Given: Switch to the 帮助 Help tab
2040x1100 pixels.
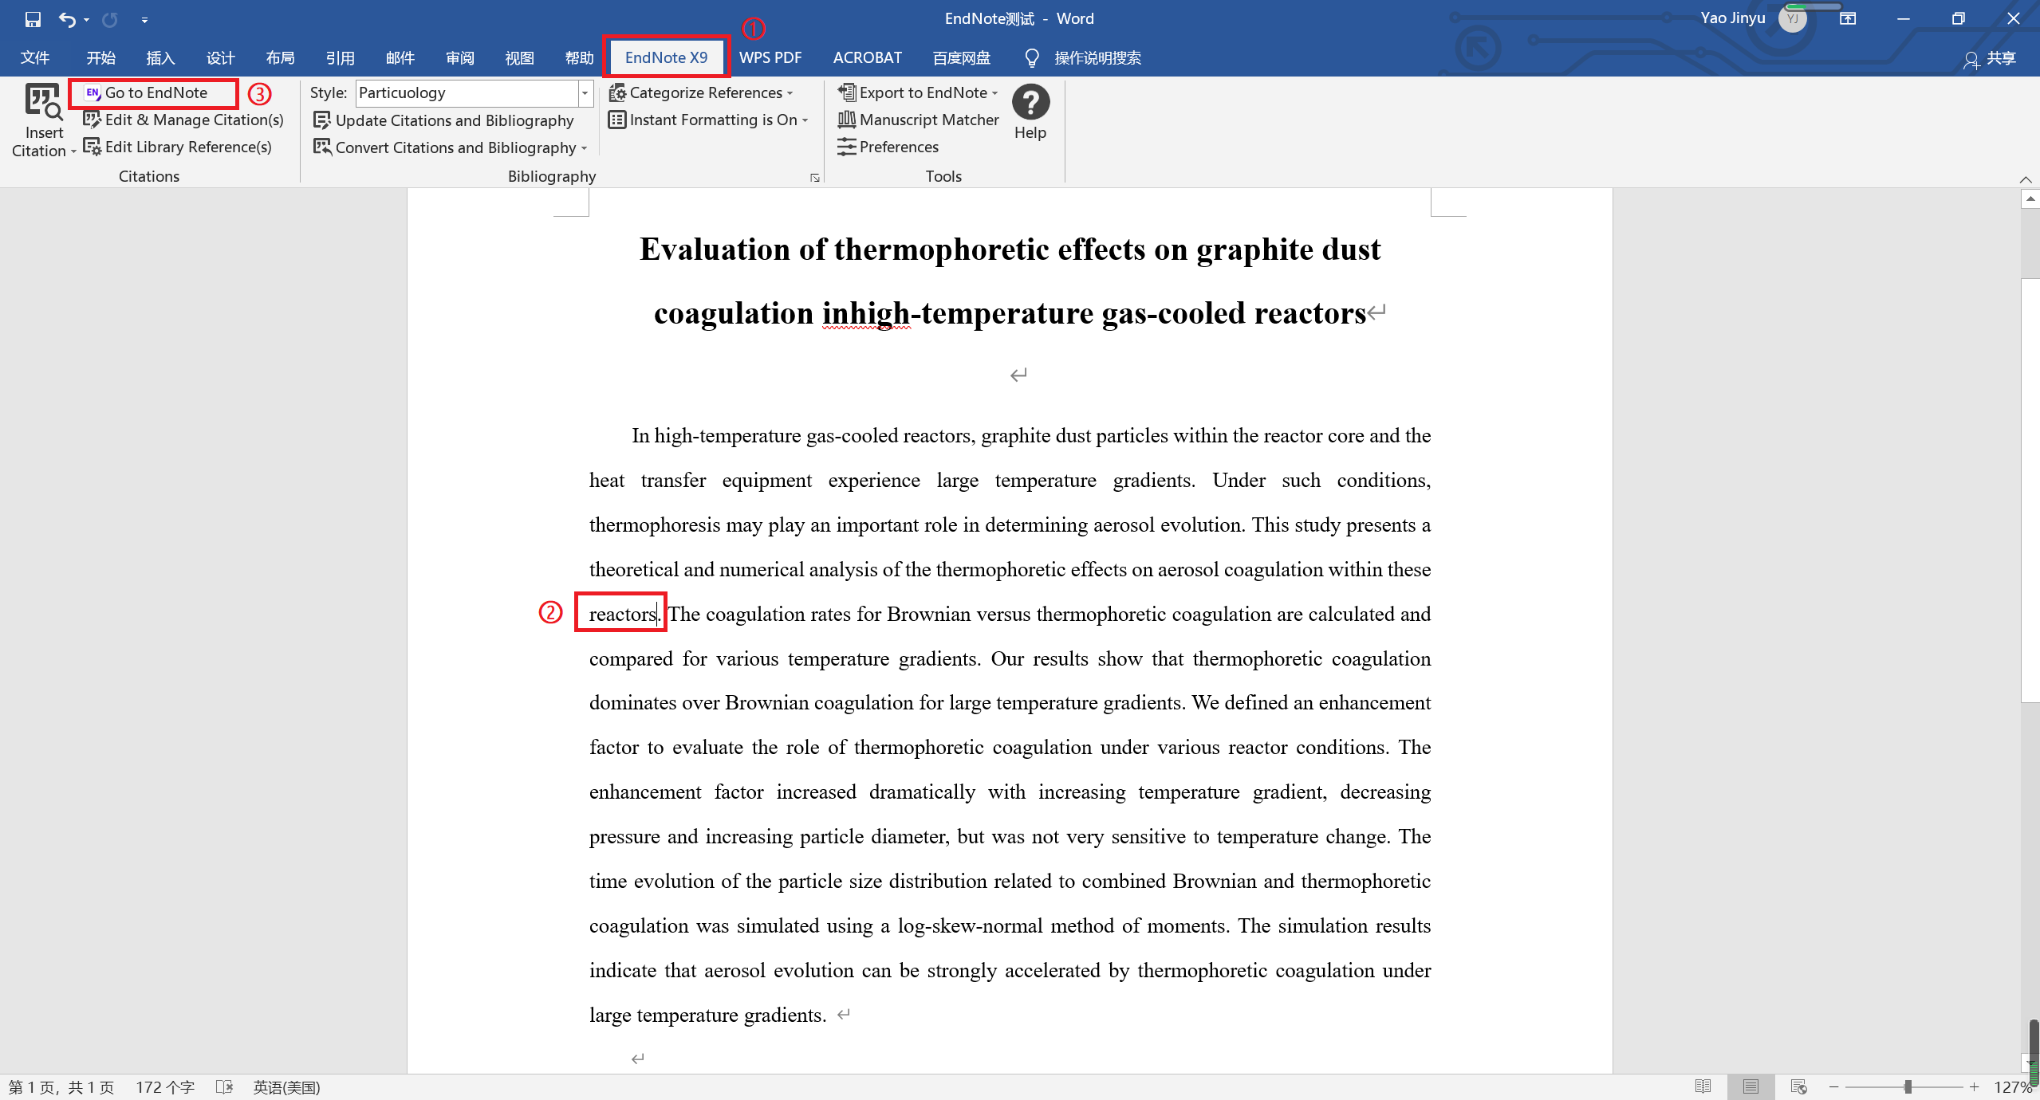Looking at the screenshot, I should pos(579,57).
